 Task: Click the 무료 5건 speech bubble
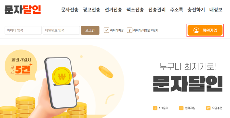pos(20,65)
